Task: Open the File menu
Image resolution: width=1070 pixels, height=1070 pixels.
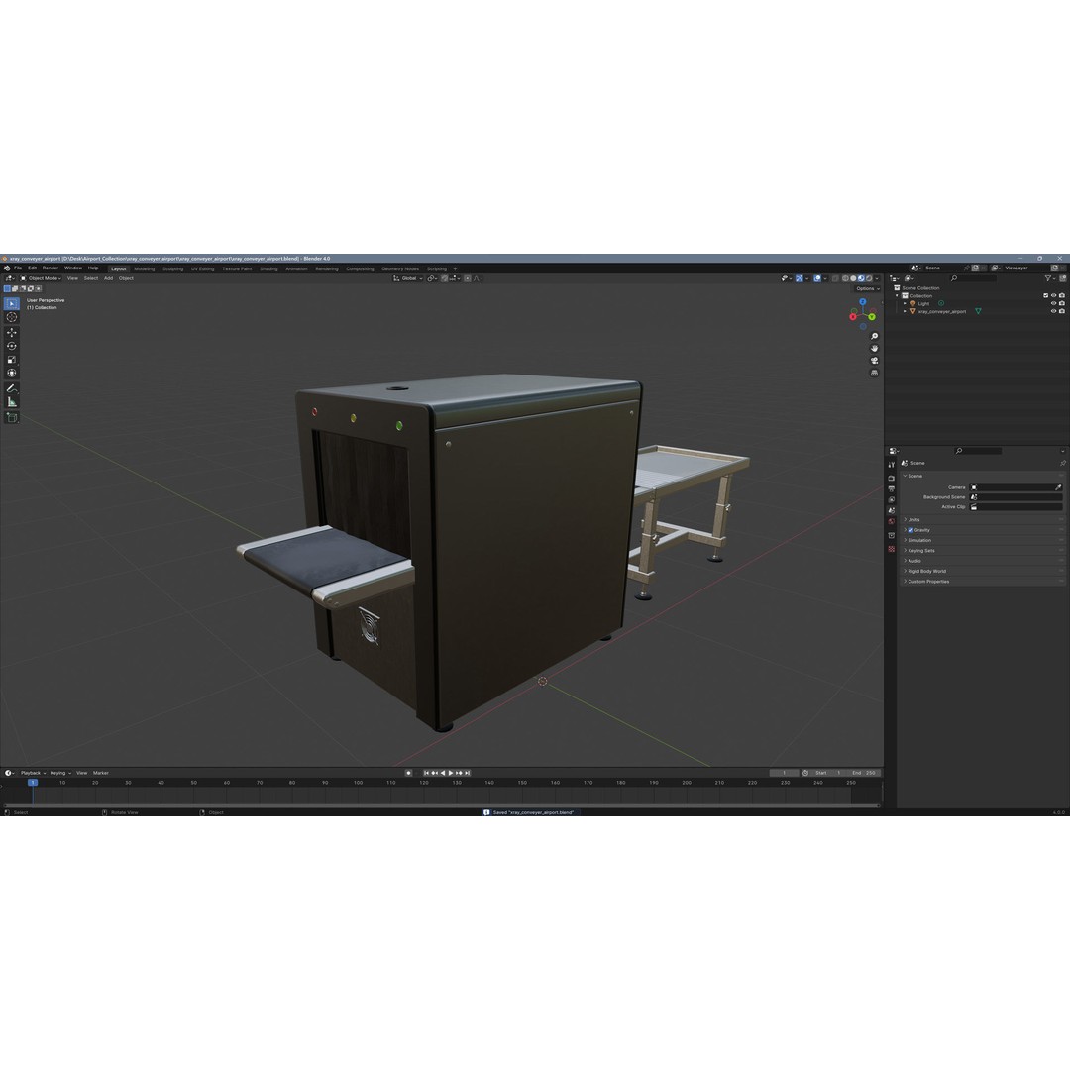Action: pos(19,268)
